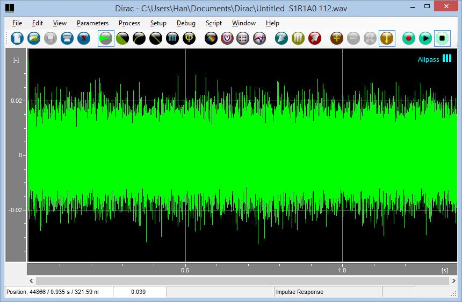The width and height of the screenshot is (462, 302).
Task: Click the [s] unit label on time axis
Action: coord(445,271)
